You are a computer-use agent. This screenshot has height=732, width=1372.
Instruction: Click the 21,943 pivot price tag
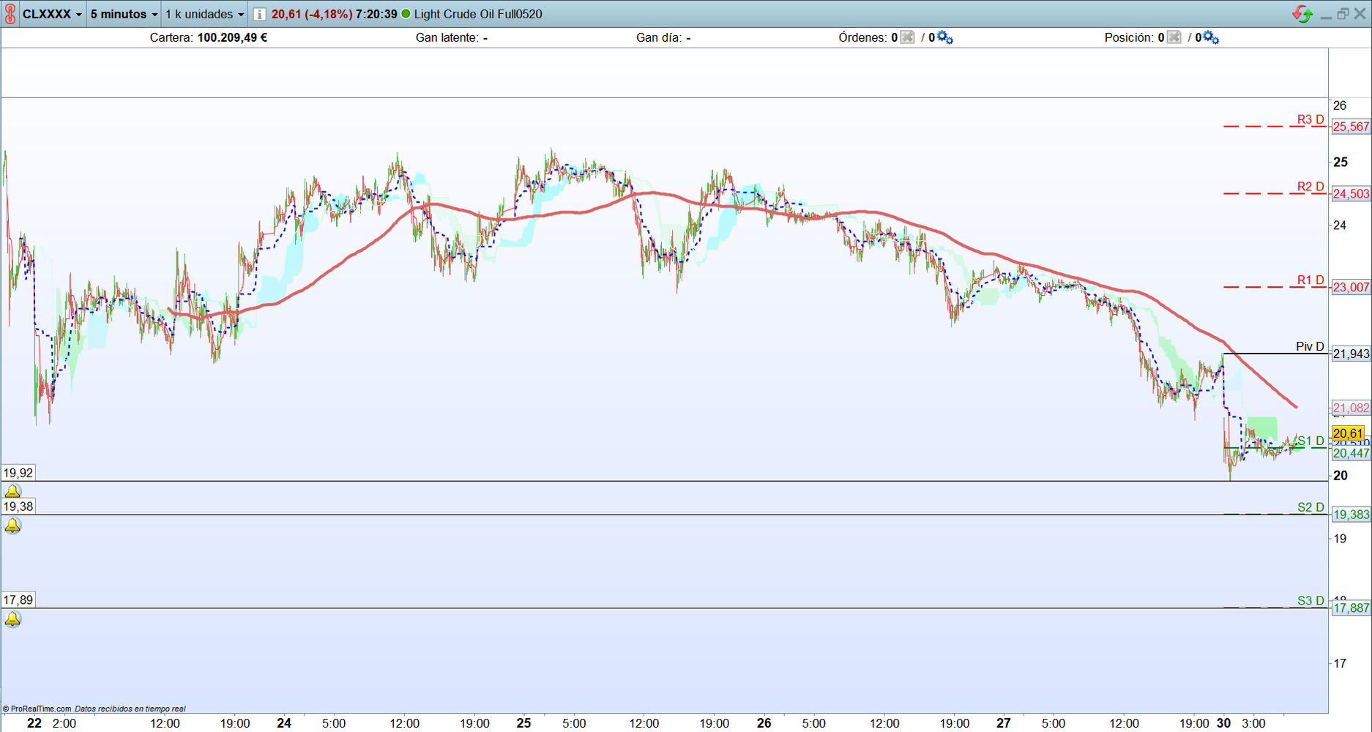coord(1351,354)
